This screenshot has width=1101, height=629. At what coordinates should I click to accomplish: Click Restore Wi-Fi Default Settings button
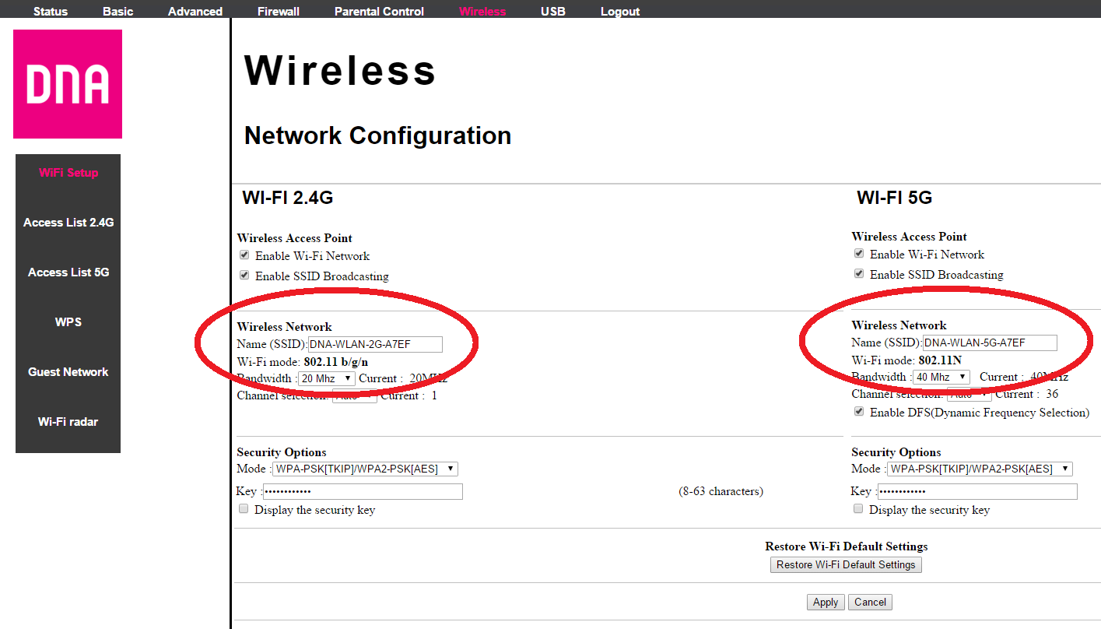[846, 564]
